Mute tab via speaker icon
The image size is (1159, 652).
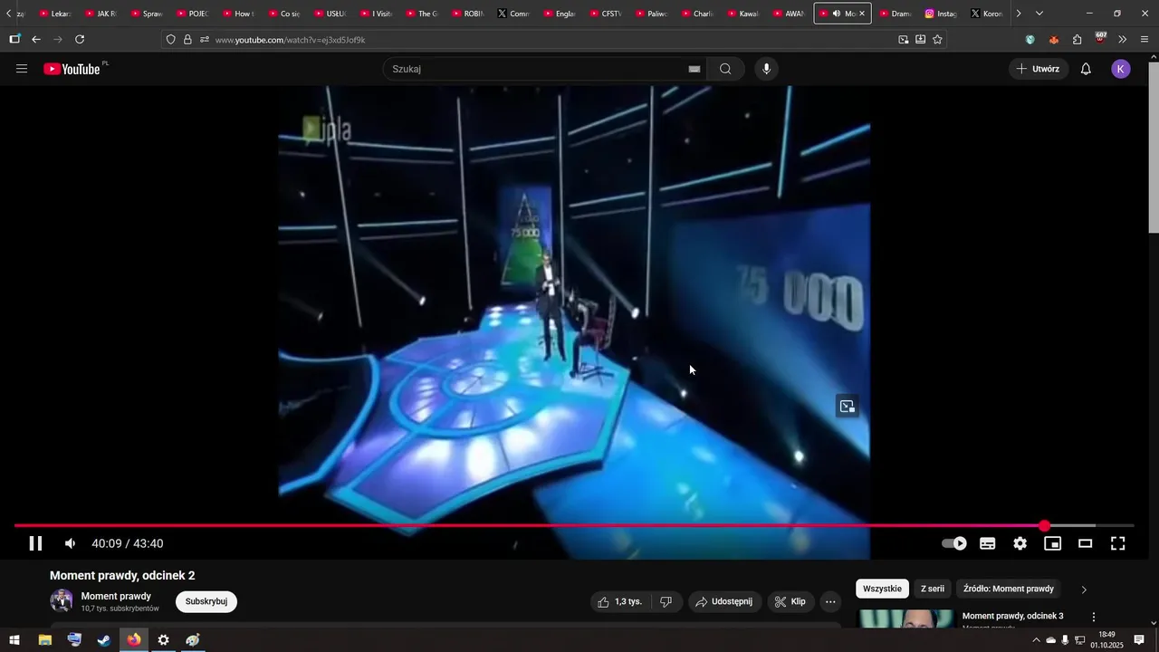pyautogui.click(x=836, y=14)
